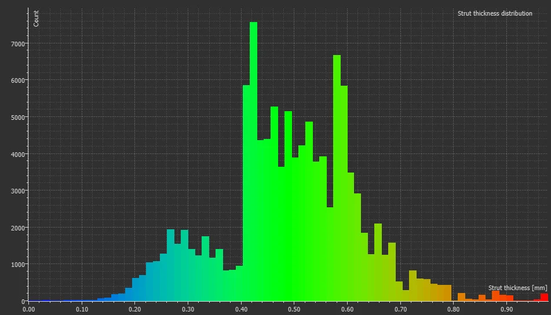Click the 0.00 x-axis tick label
The height and width of the screenshot is (315, 551).
tap(28, 309)
